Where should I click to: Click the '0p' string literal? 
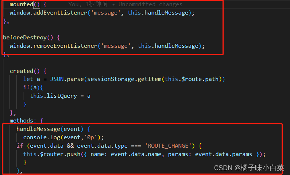90,137
